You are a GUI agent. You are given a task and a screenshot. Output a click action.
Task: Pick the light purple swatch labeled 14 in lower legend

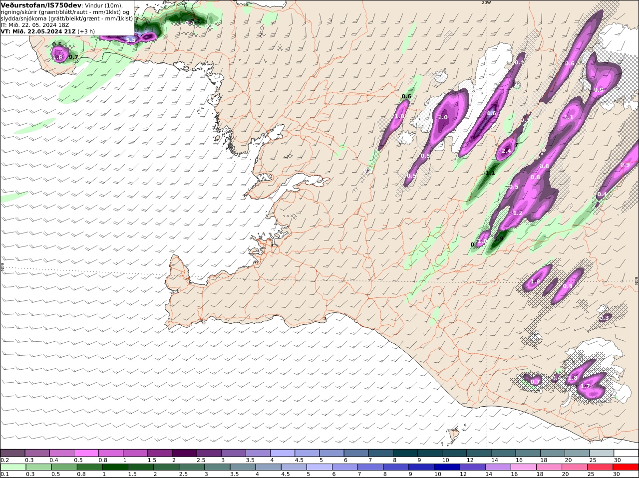click(x=498, y=467)
